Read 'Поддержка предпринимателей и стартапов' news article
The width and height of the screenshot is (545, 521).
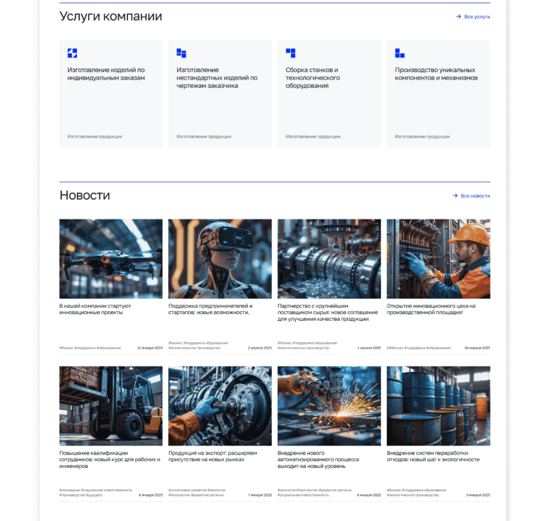[x=209, y=309]
